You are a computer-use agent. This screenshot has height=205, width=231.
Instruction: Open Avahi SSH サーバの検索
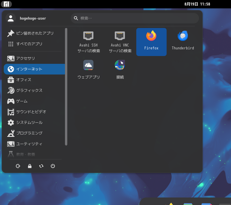[x=88, y=42]
